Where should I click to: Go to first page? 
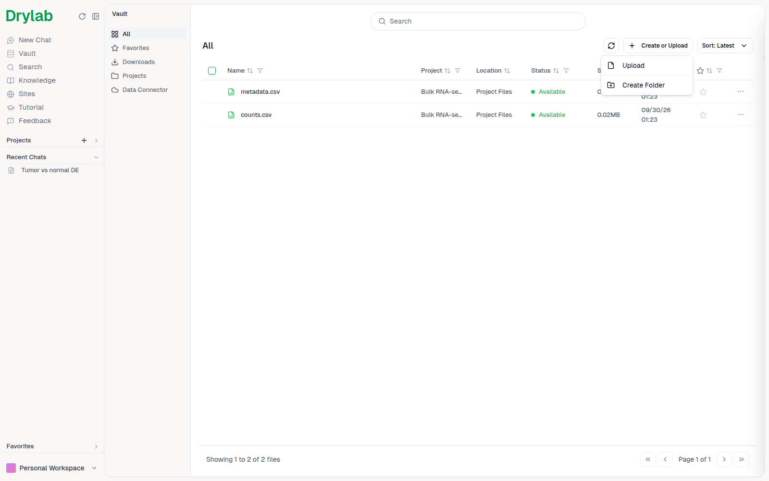tap(648, 459)
